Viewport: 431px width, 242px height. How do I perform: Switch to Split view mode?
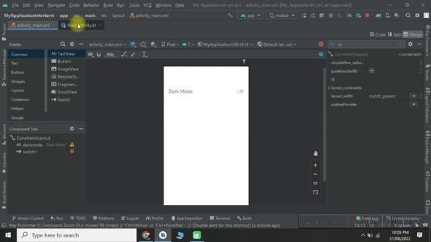point(395,34)
